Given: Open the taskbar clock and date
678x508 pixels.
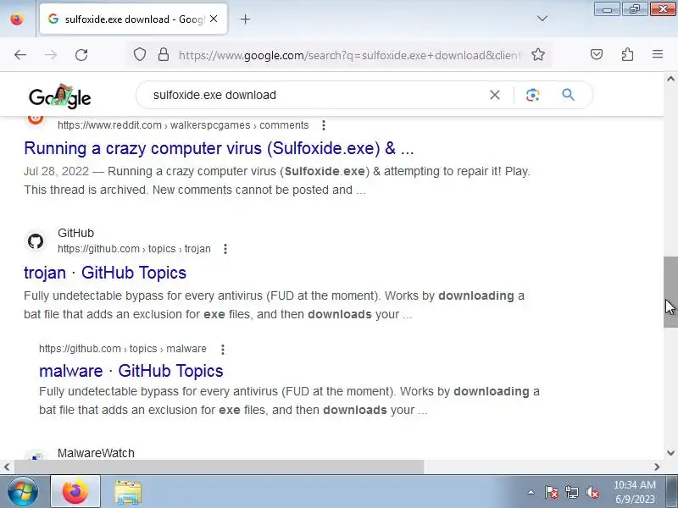Looking at the screenshot, I should pyautogui.click(x=634, y=492).
